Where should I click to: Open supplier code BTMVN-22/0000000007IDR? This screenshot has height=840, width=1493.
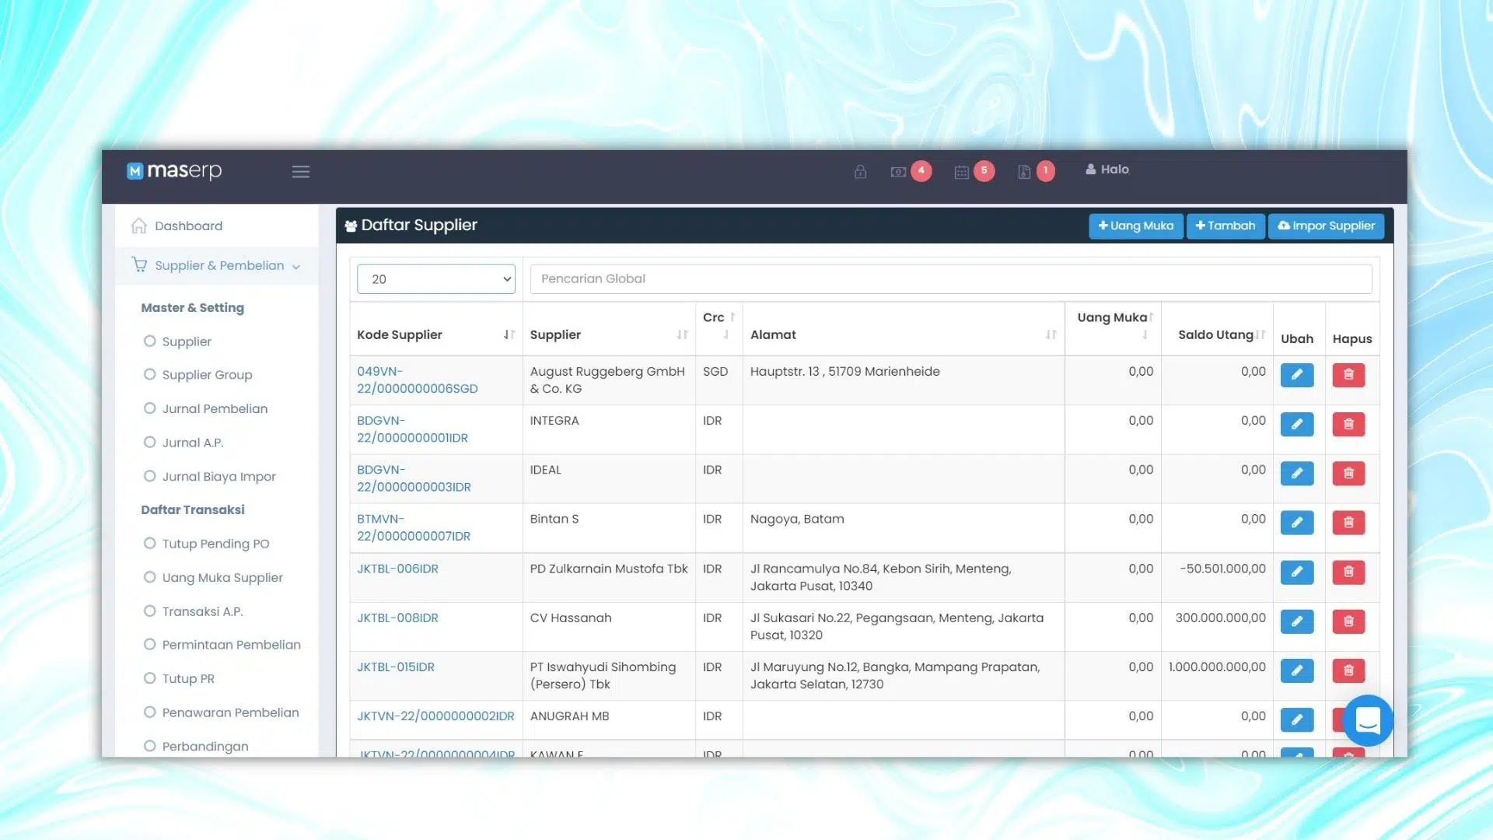[x=413, y=527]
